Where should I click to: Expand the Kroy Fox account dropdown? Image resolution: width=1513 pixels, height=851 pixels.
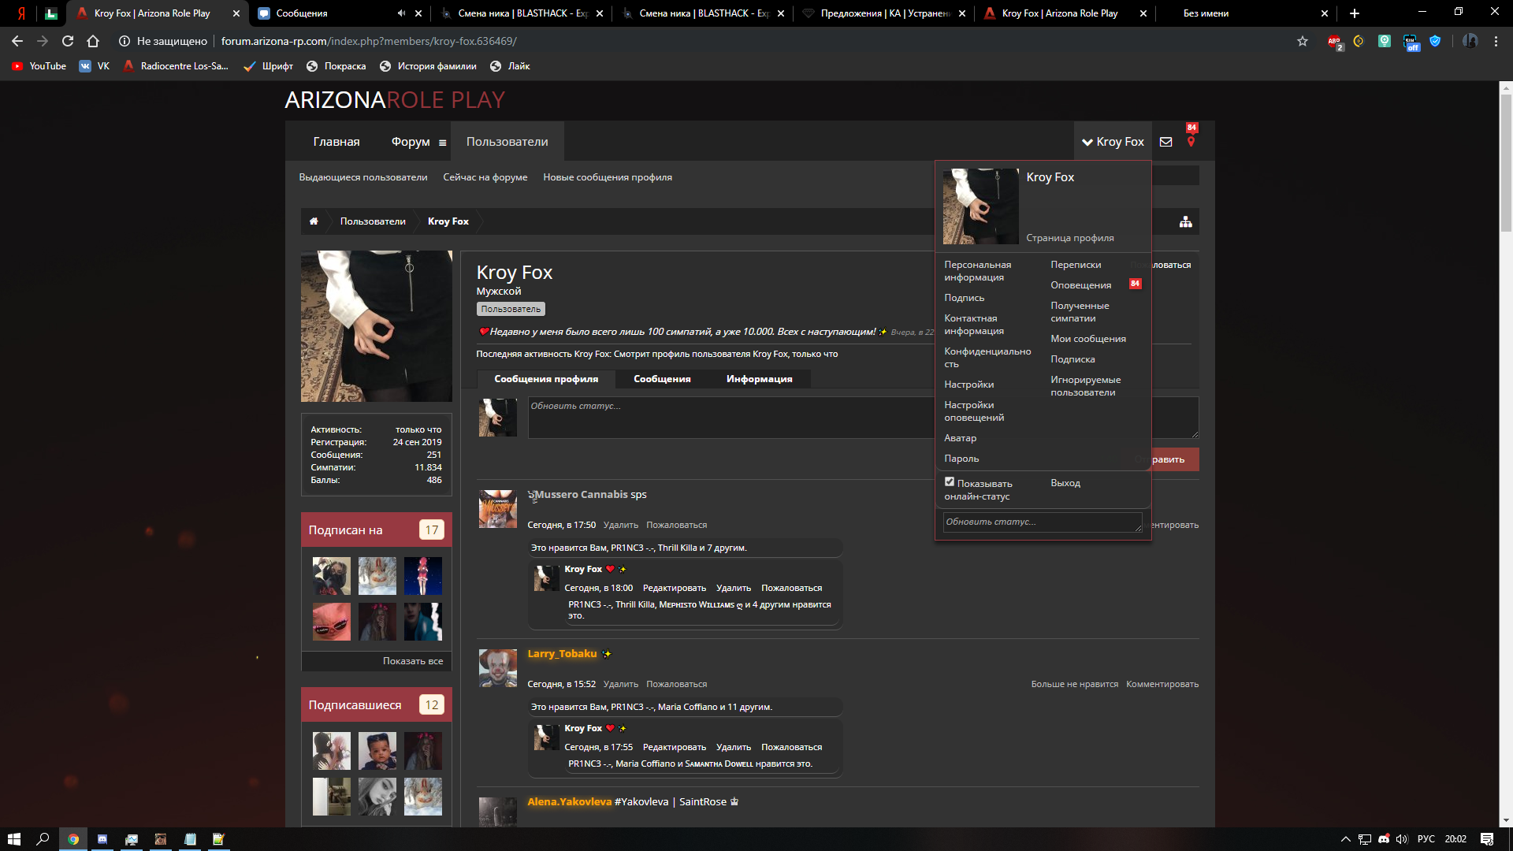tap(1113, 142)
